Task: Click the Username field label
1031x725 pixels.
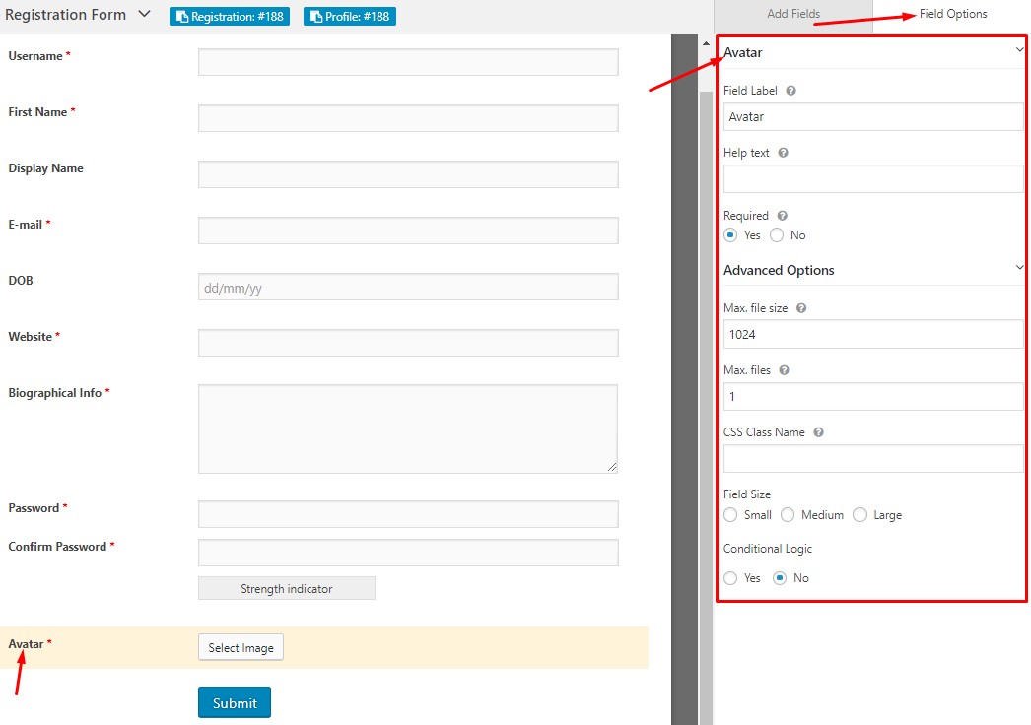Action: [x=35, y=56]
